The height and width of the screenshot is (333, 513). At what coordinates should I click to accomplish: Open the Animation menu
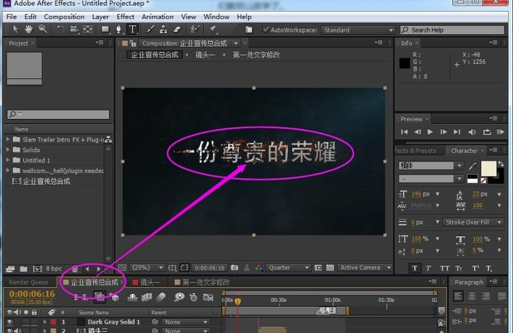[157, 17]
